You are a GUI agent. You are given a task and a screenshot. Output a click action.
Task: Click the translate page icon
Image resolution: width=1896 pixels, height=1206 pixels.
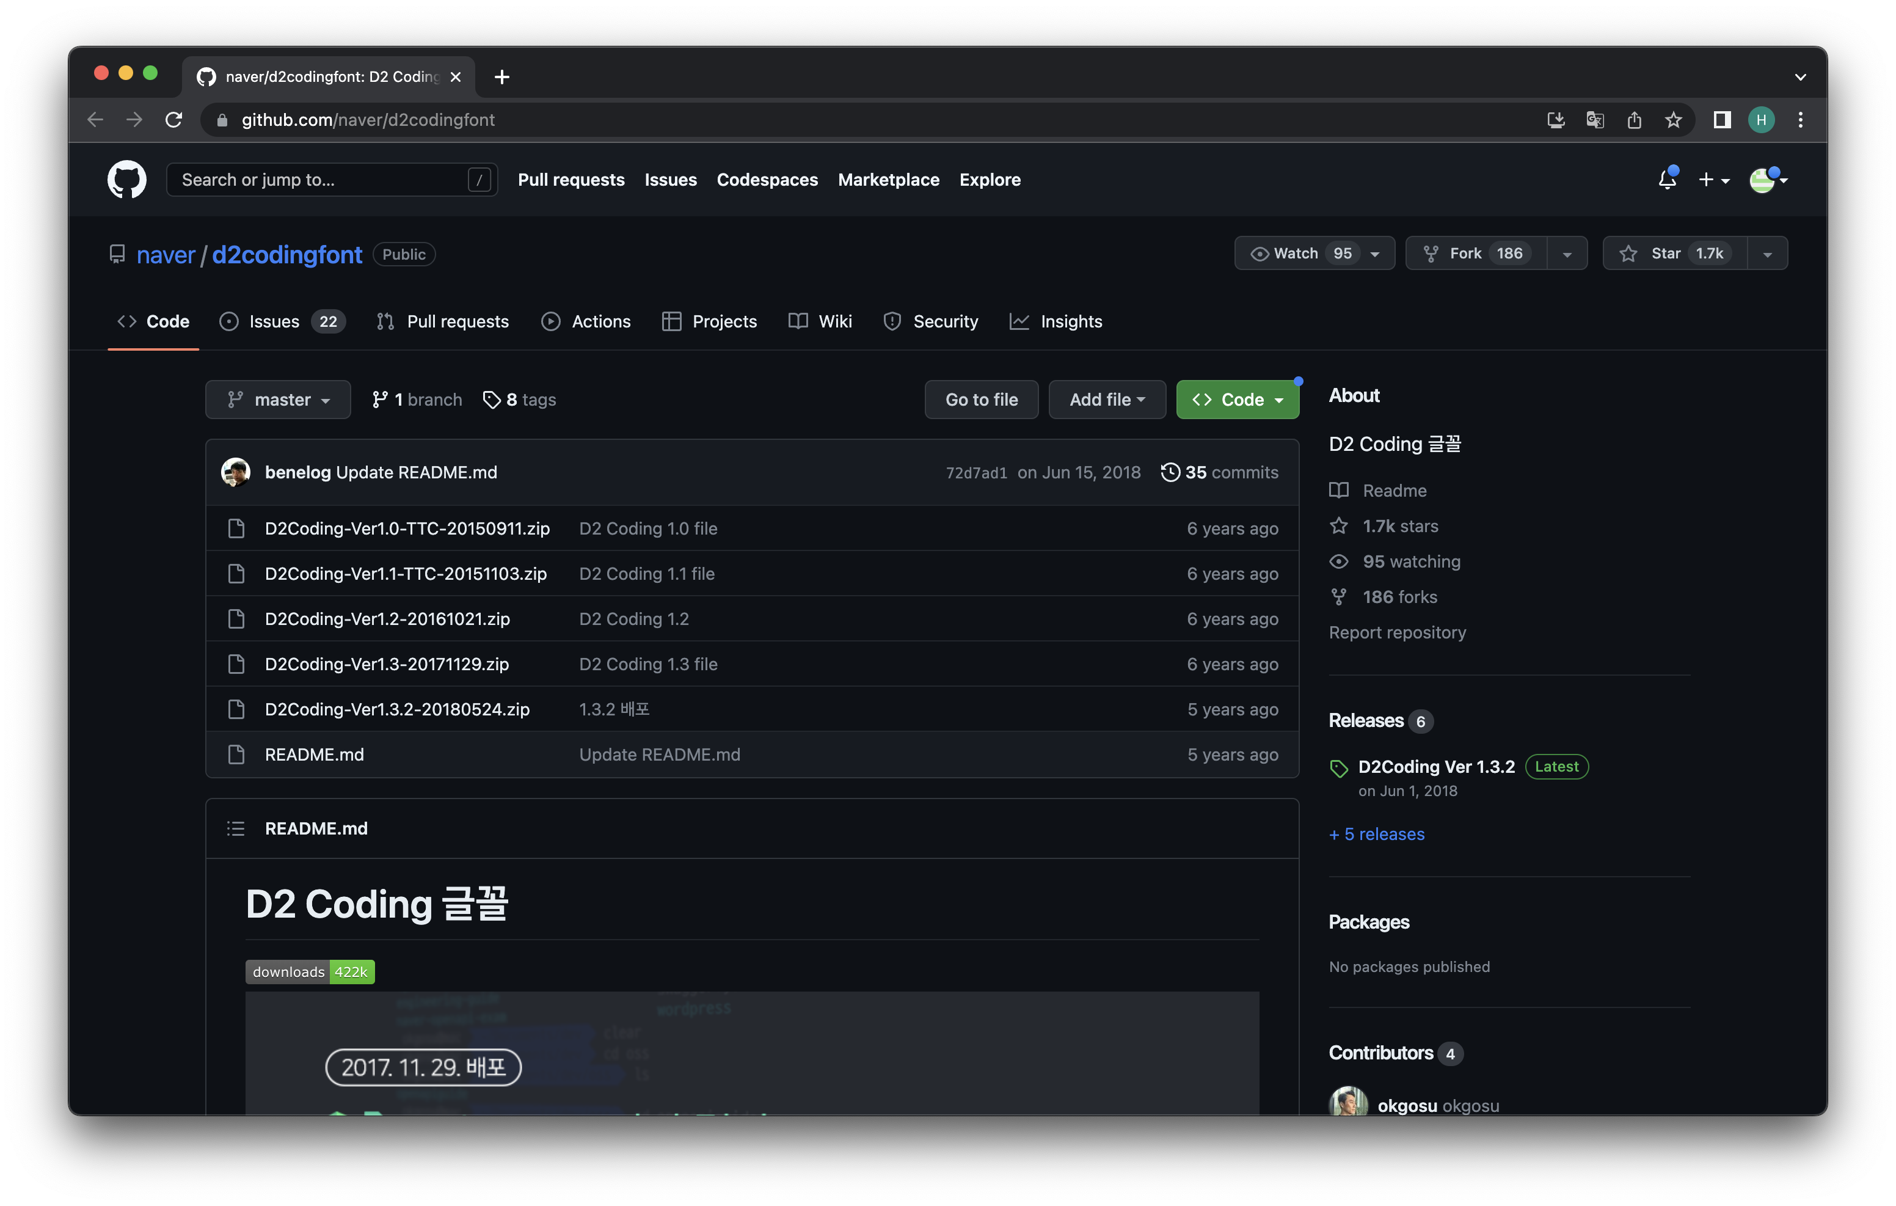(1594, 120)
